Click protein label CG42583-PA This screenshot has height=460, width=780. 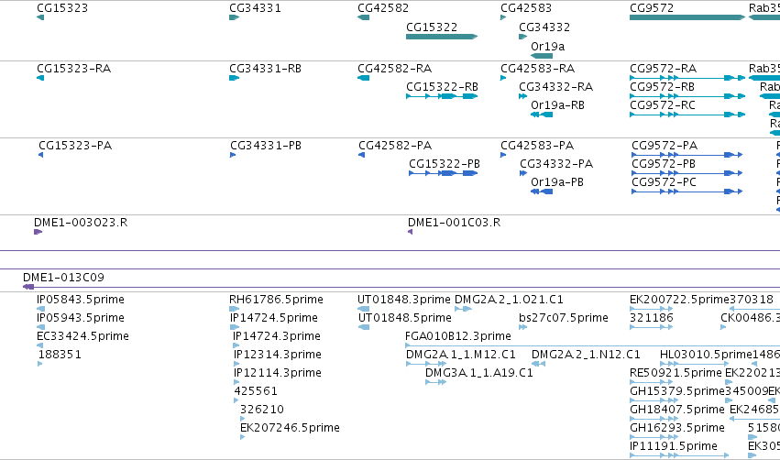click(x=537, y=145)
